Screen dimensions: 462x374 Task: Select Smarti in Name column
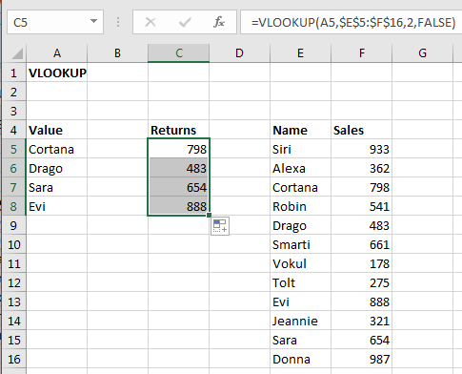click(300, 244)
